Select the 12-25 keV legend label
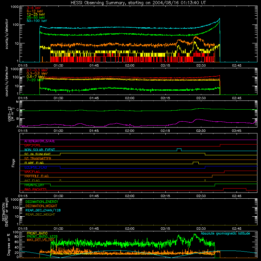Screen dimensions: 261x261 click(x=36, y=14)
